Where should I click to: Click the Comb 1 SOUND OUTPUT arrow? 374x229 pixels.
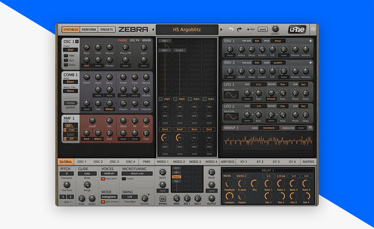pyautogui.click(x=71, y=103)
